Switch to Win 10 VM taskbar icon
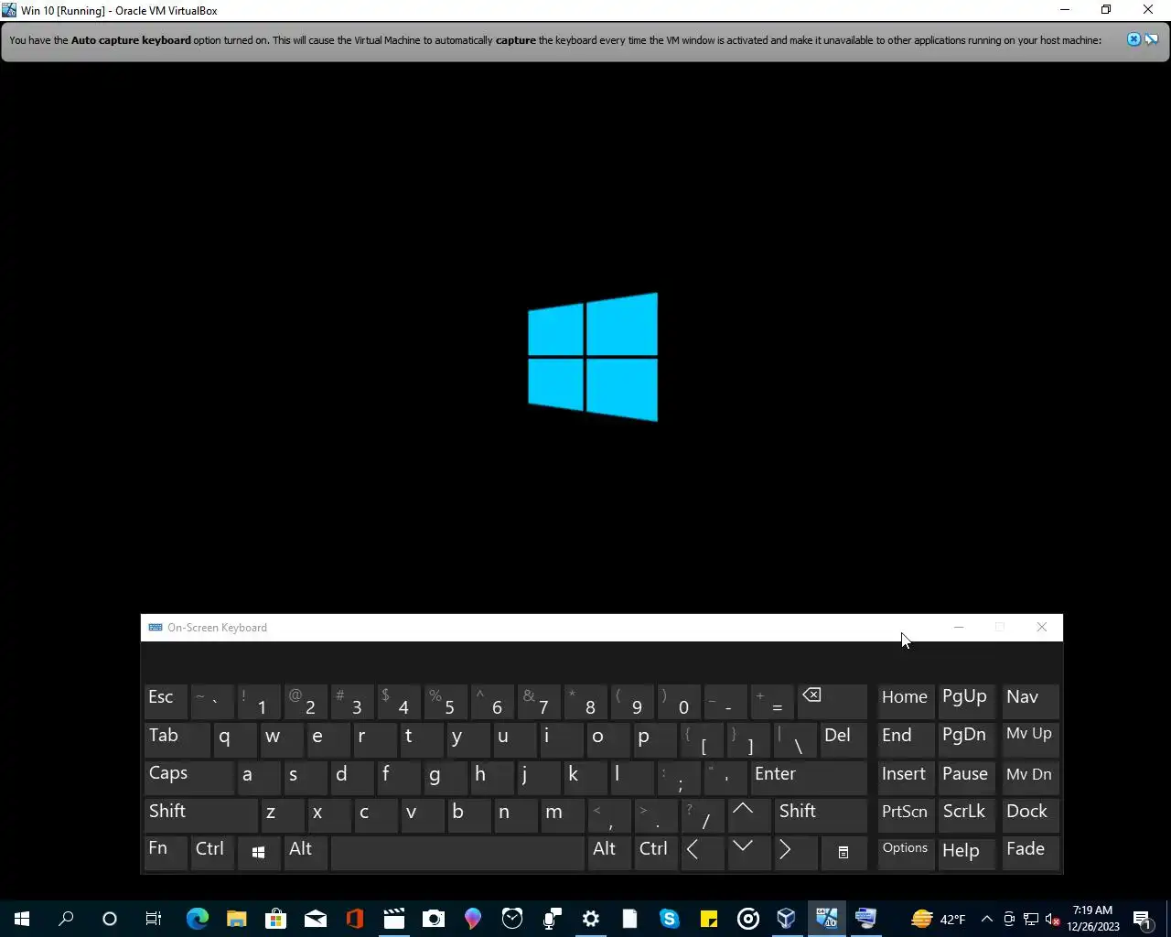1171x937 pixels. pyautogui.click(x=827, y=919)
